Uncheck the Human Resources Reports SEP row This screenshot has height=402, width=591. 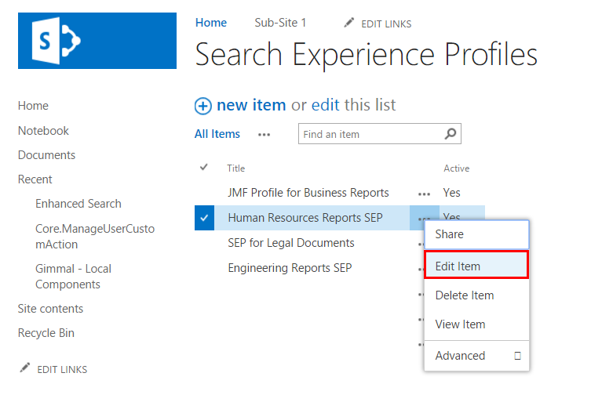pos(204,218)
